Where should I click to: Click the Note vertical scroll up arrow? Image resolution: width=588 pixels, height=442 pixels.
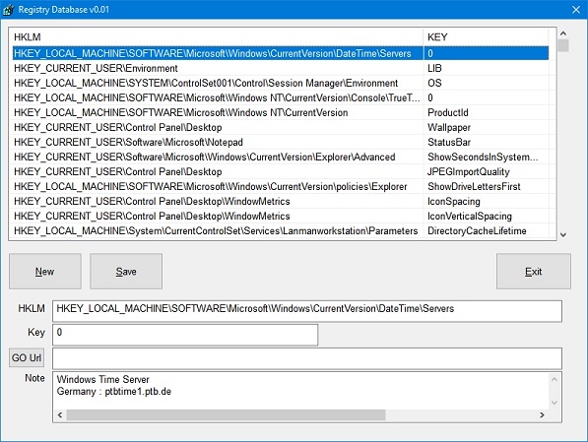point(555,379)
